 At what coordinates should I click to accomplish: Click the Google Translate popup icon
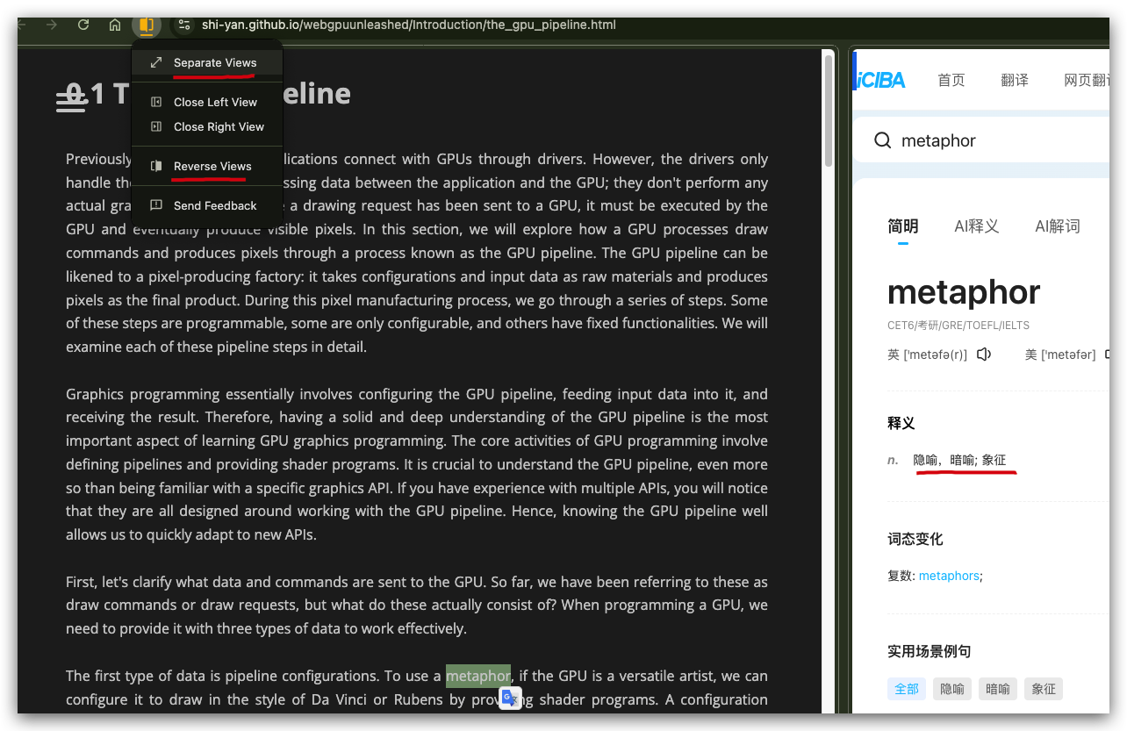[510, 698]
